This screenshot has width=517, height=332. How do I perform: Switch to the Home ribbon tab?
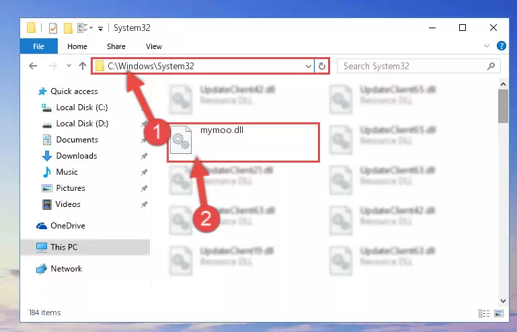[77, 46]
